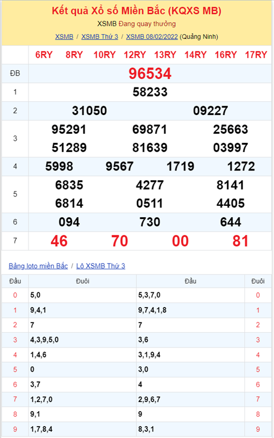This screenshot has width=274, height=438.
Task: Select second prize number 31050
Action: coord(90,111)
